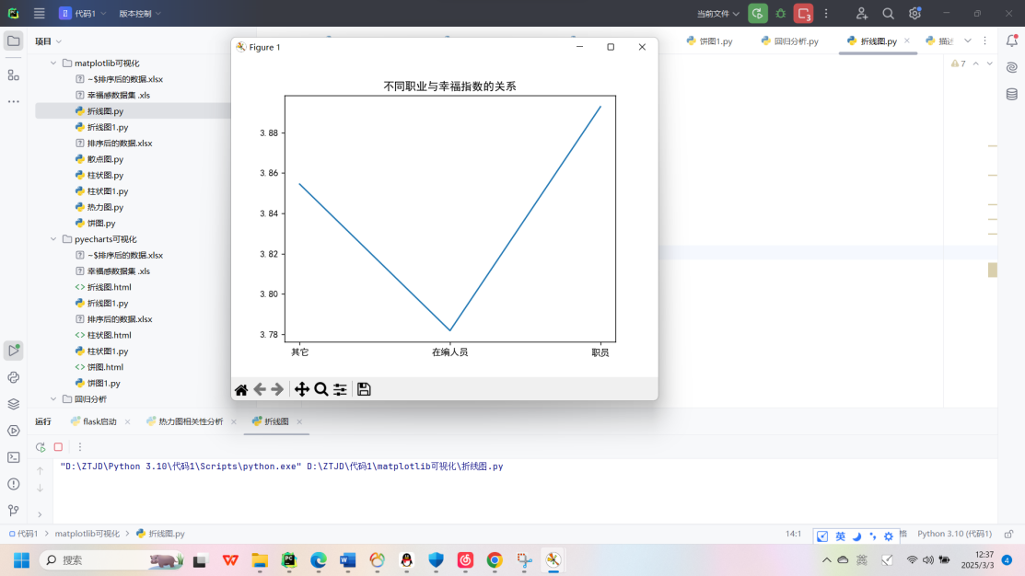The height and width of the screenshot is (576, 1025).
Task: Save the figure with the disk icon
Action: tap(364, 390)
